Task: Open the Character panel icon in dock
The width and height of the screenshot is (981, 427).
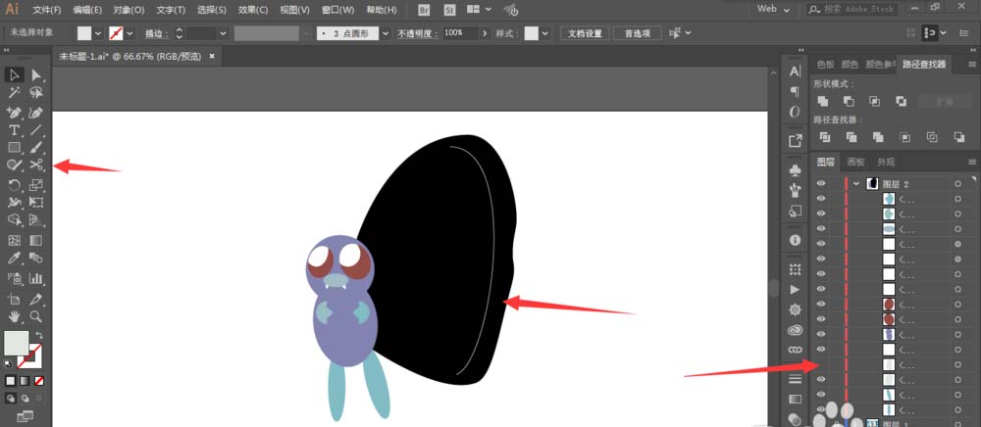Action: pos(796,71)
